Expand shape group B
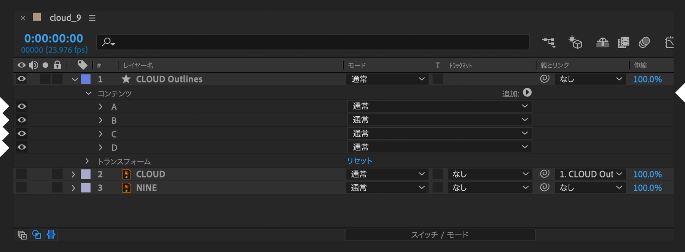 100,120
